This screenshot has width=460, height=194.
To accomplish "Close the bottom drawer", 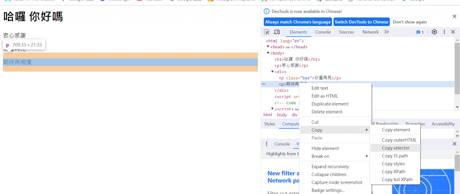I will 454,144.
